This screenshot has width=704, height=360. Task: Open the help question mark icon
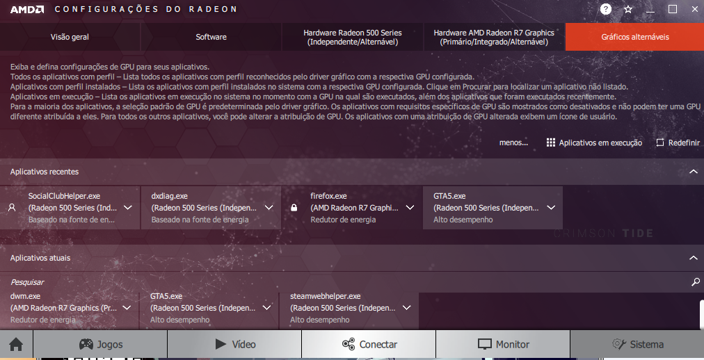(x=606, y=9)
